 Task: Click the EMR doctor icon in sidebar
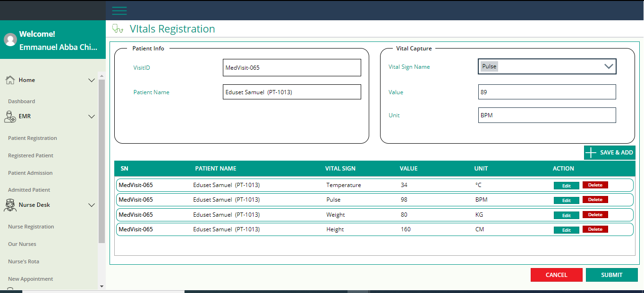pyautogui.click(x=10, y=116)
